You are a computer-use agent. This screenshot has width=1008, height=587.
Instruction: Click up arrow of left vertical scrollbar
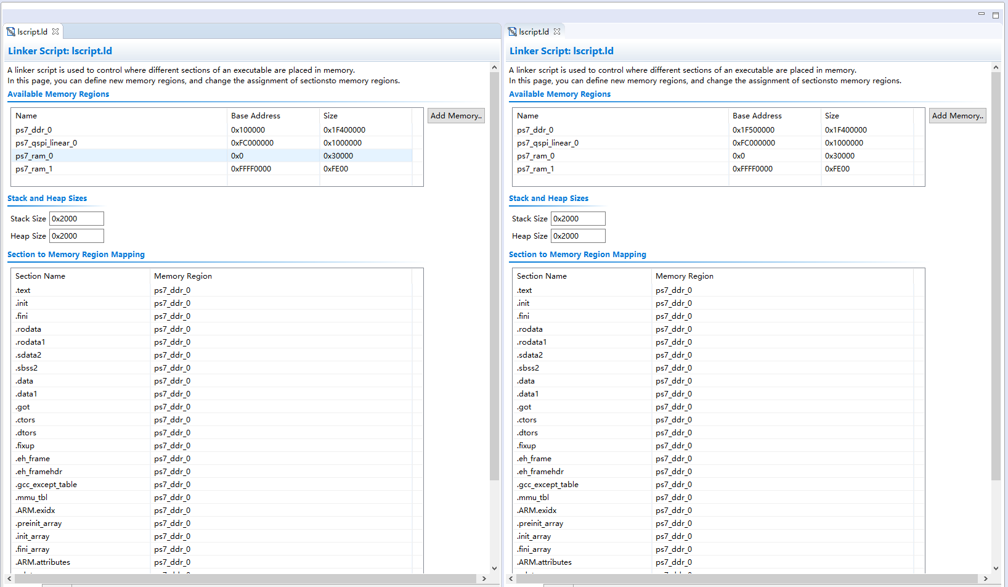point(494,67)
